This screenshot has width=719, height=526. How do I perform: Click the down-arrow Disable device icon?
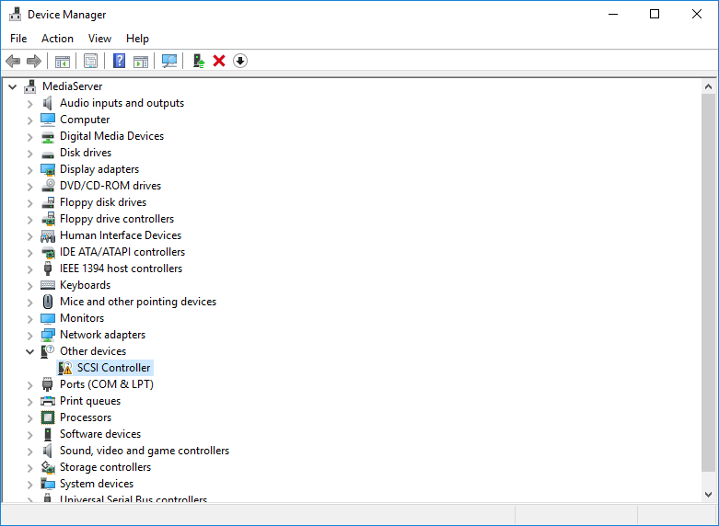[240, 61]
